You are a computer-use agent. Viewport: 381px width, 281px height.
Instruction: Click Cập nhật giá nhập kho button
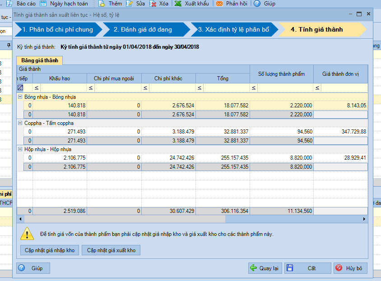coord(50,250)
